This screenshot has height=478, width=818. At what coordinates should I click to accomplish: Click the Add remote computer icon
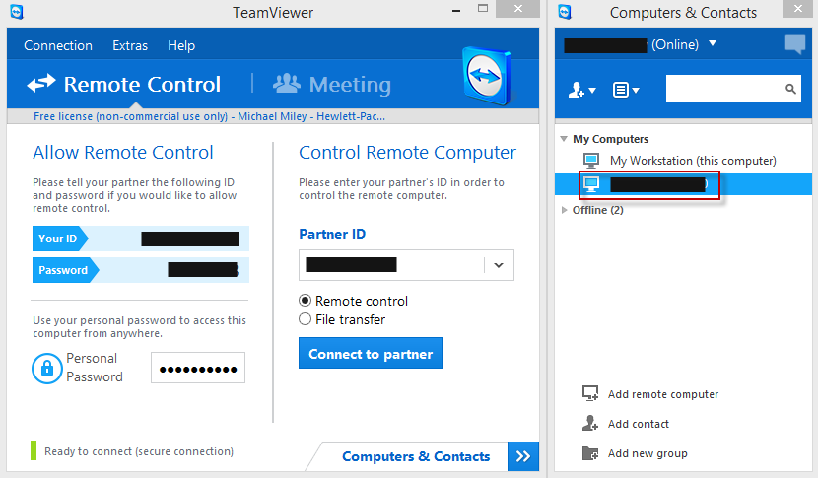click(x=590, y=394)
